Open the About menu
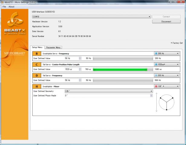 click(x=11, y=7)
